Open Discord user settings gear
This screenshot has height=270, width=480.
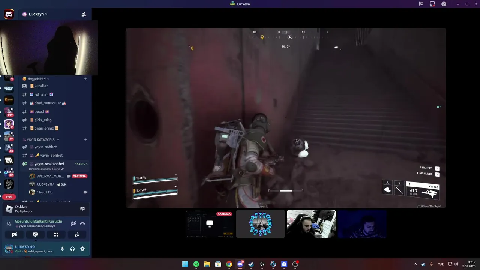point(82,249)
